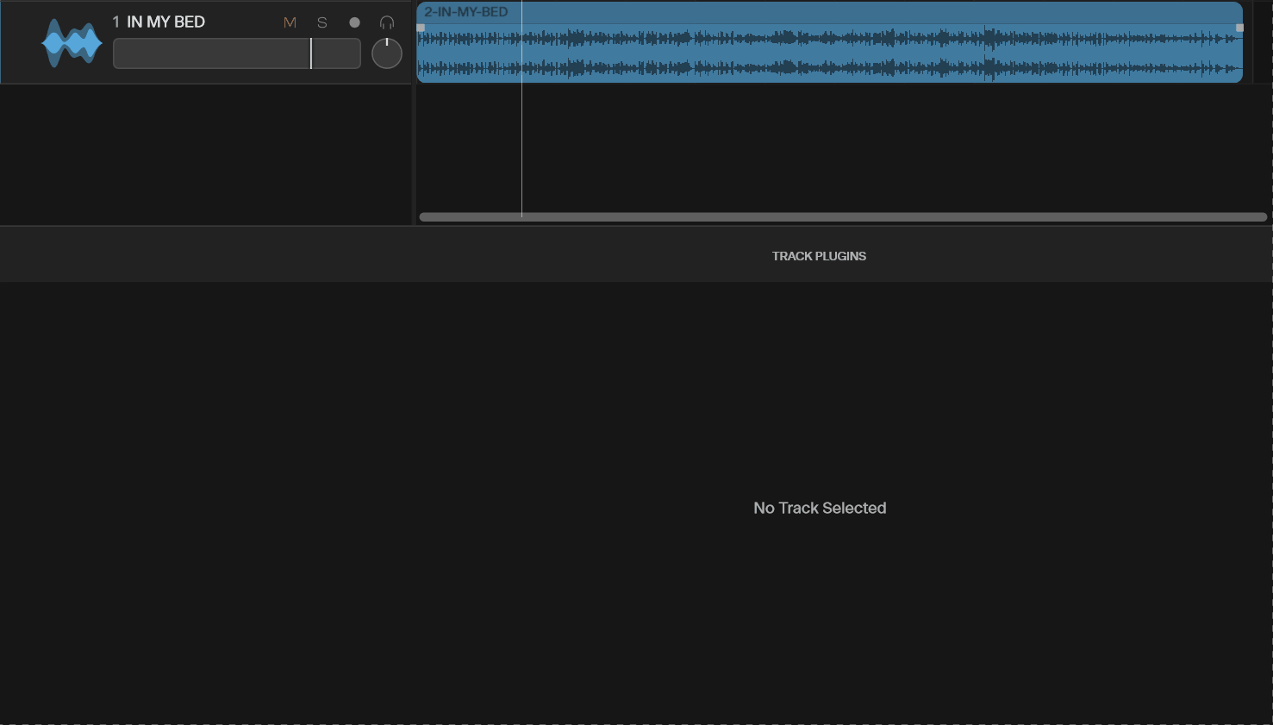Viewport: 1273px width, 725px height.
Task: Select the IN MY BED track name
Action: click(x=165, y=22)
